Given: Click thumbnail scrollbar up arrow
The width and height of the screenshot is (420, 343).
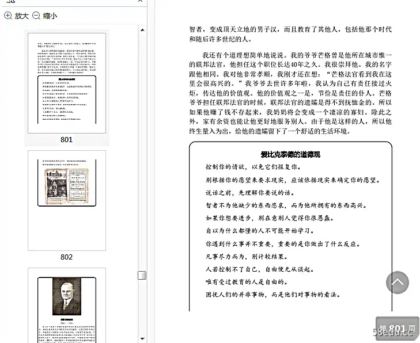Looking at the screenshot, I should [x=142, y=30].
